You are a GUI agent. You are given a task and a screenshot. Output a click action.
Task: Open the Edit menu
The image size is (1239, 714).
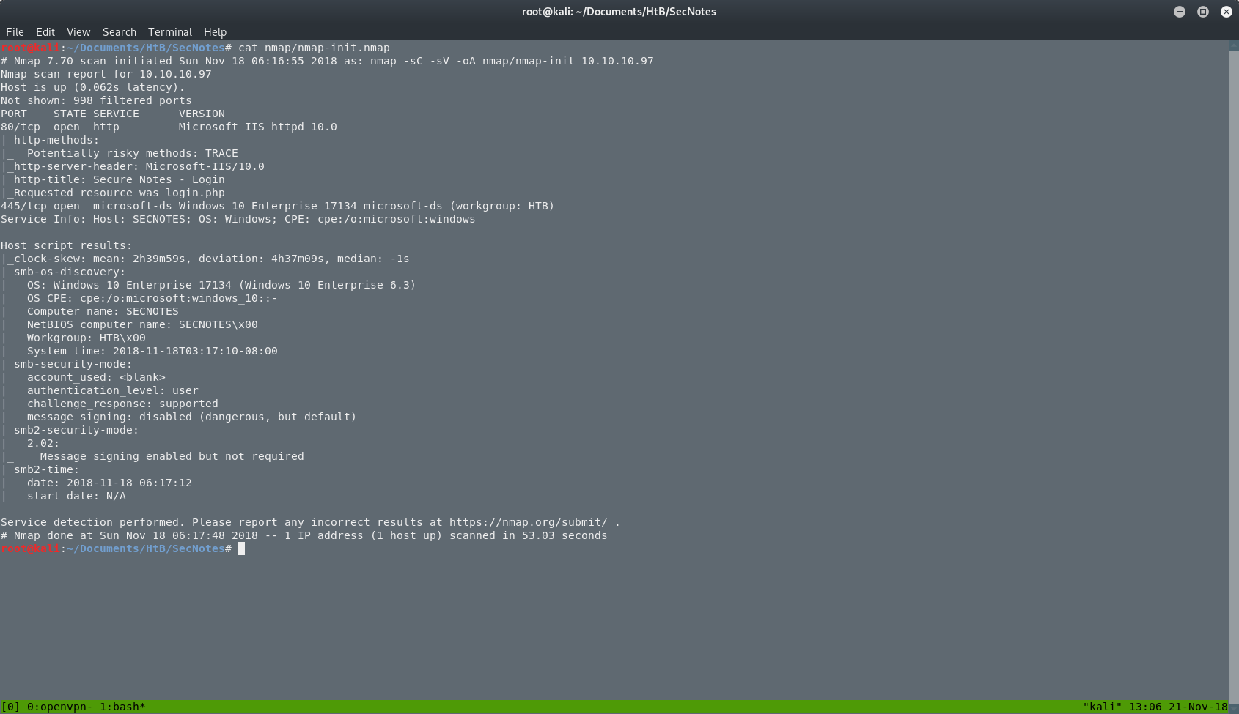click(x=45, y=31)
